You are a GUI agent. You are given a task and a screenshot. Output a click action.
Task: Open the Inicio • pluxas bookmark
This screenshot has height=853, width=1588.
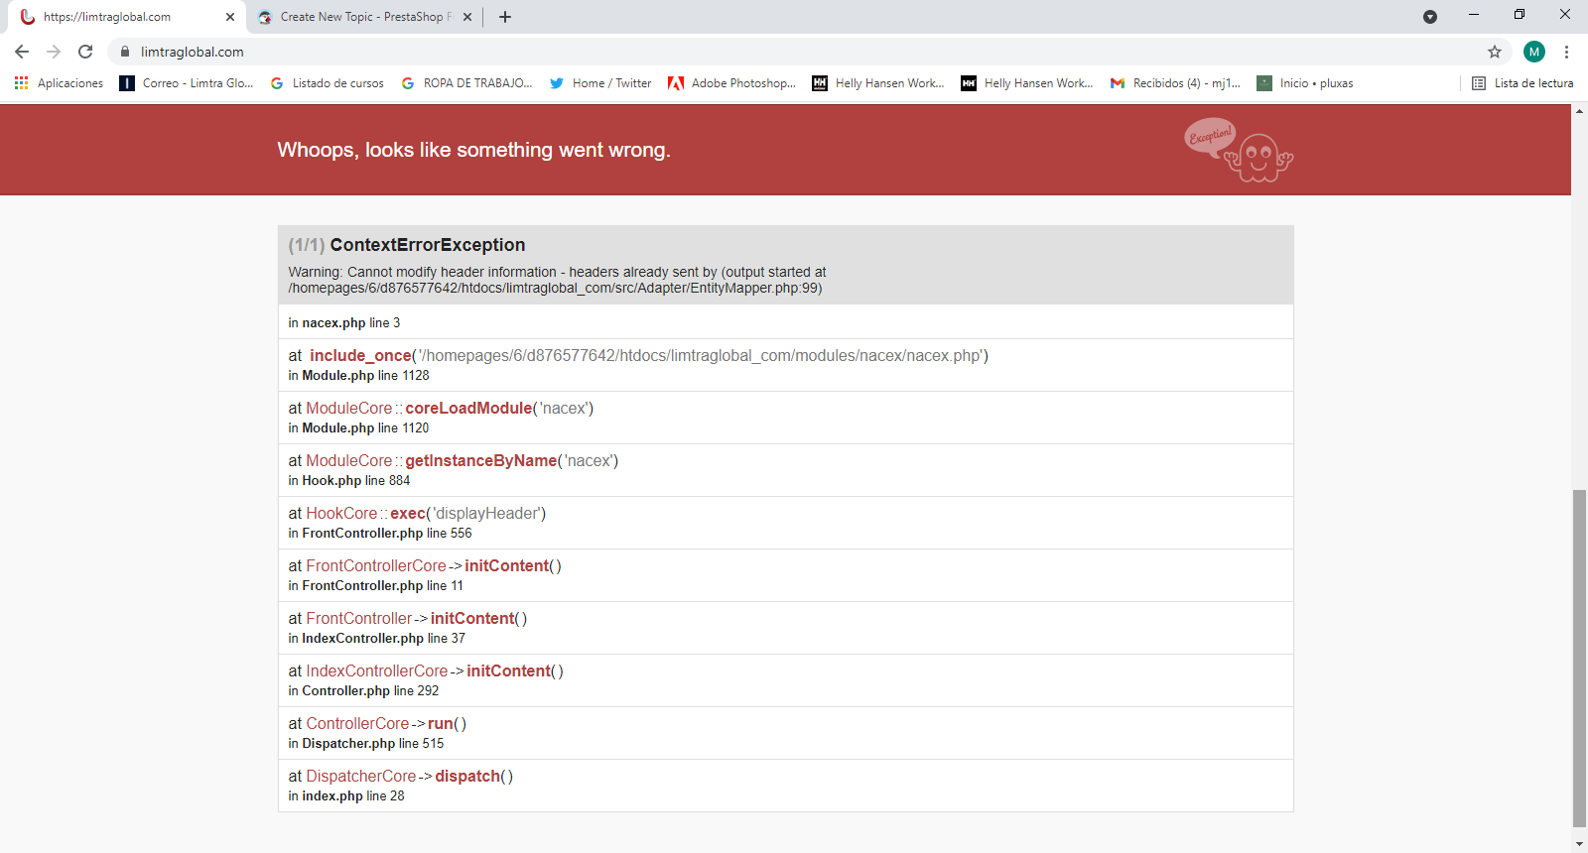click(x=1306, y=83)
